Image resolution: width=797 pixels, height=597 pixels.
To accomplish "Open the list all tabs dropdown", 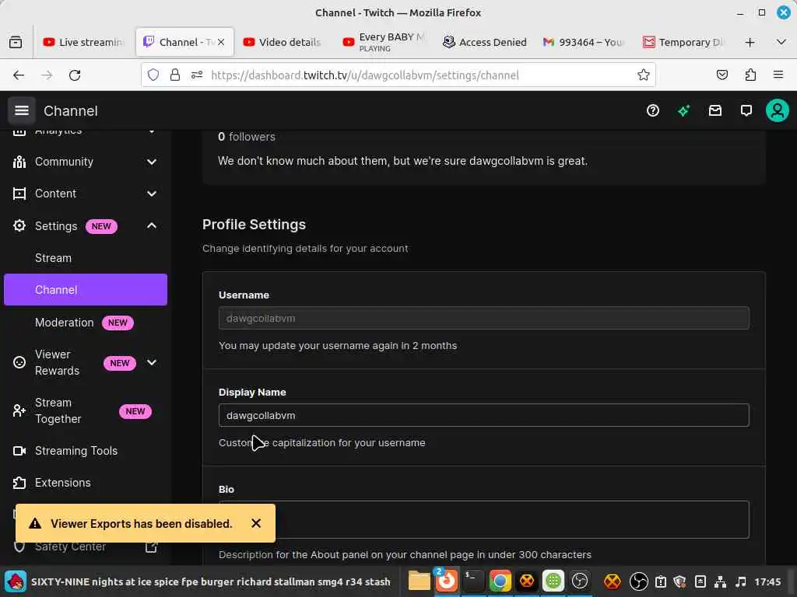I will [781, 42].
